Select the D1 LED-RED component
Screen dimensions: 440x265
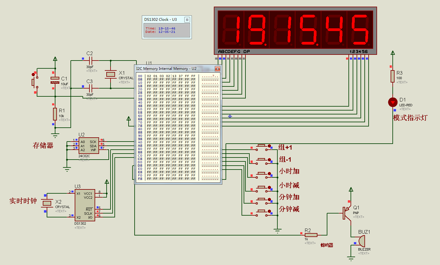[393, 102]
